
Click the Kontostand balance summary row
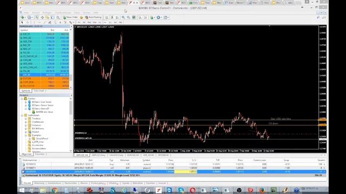click(174, 175)
